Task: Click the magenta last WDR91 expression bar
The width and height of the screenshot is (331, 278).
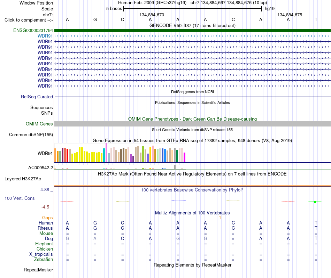Action: [184, 157]
